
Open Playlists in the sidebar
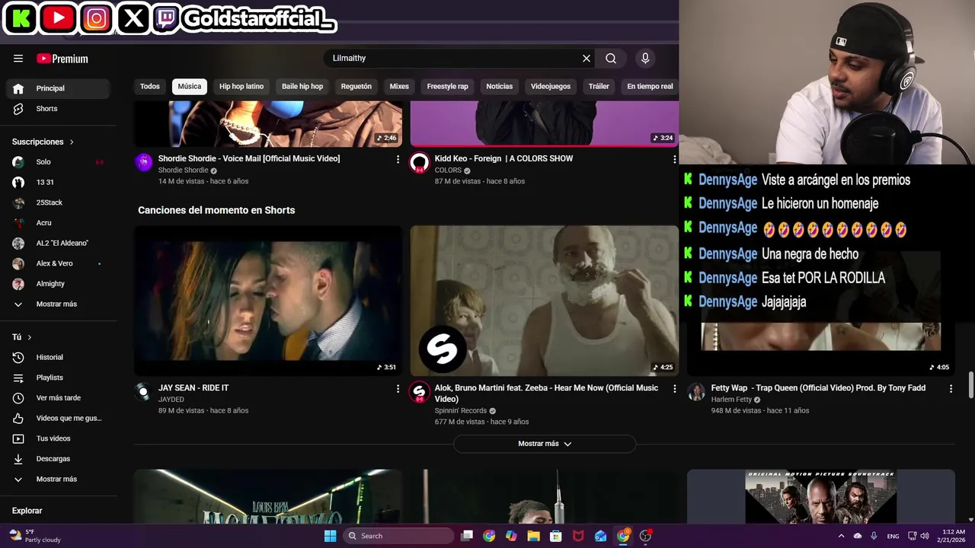click(x=58, y=378)
